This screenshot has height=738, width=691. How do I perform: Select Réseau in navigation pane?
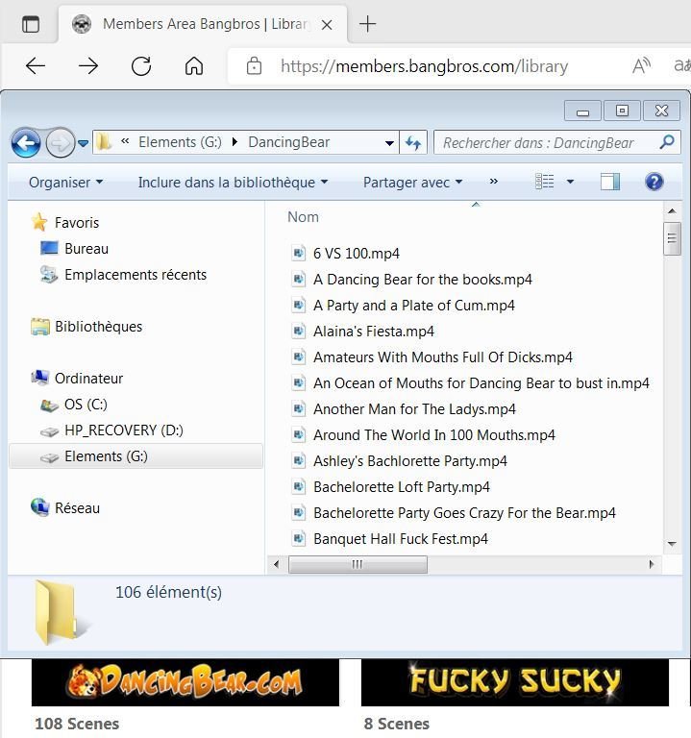coord(77,507)
